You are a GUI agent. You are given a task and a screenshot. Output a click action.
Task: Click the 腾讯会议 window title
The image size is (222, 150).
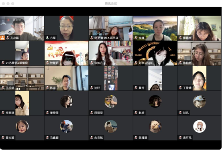click(x=111, y=4)
